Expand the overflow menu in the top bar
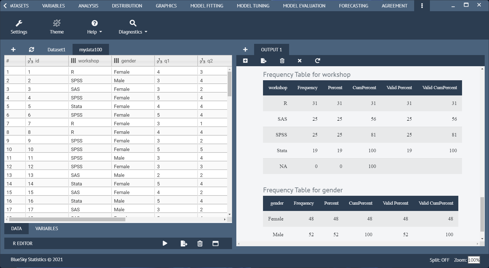This screenshot has height=268, width=489. (422, 5)
